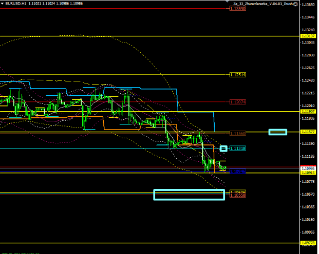Click the orange 1.11560 level label
Viewport: 319px width, 254px height.
pyautogui.click(x=238, y=133)
